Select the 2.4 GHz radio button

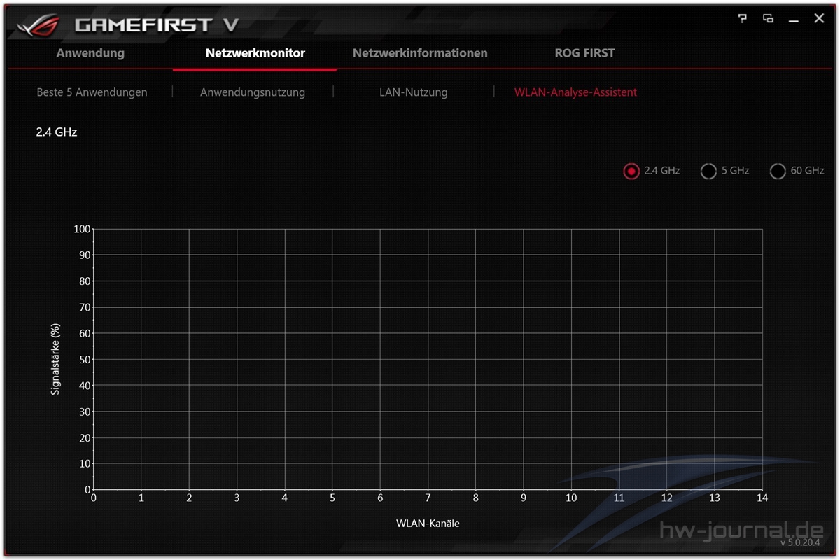click(631, 171)
